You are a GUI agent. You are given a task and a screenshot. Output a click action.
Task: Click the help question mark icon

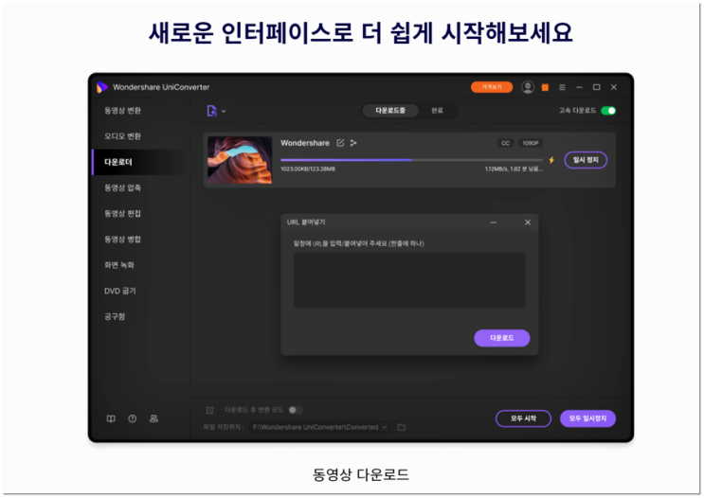point(132,418)
